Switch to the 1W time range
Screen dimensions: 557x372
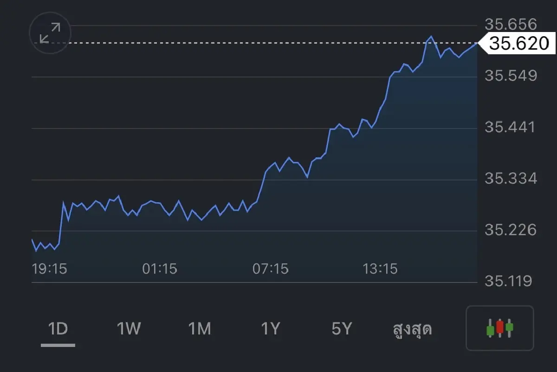129,329
